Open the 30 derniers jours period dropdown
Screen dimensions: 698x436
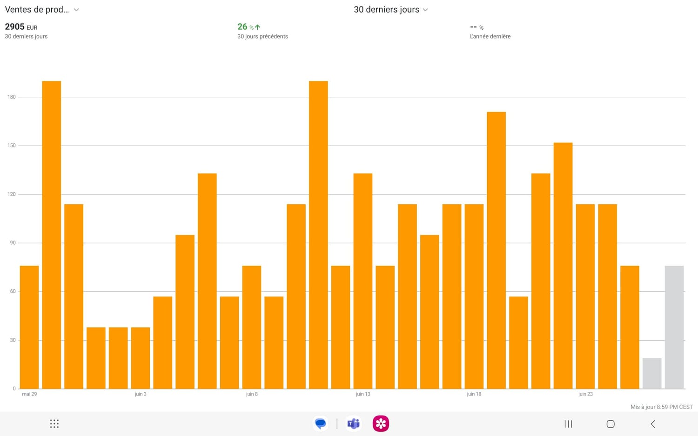(x=391, y=10)
